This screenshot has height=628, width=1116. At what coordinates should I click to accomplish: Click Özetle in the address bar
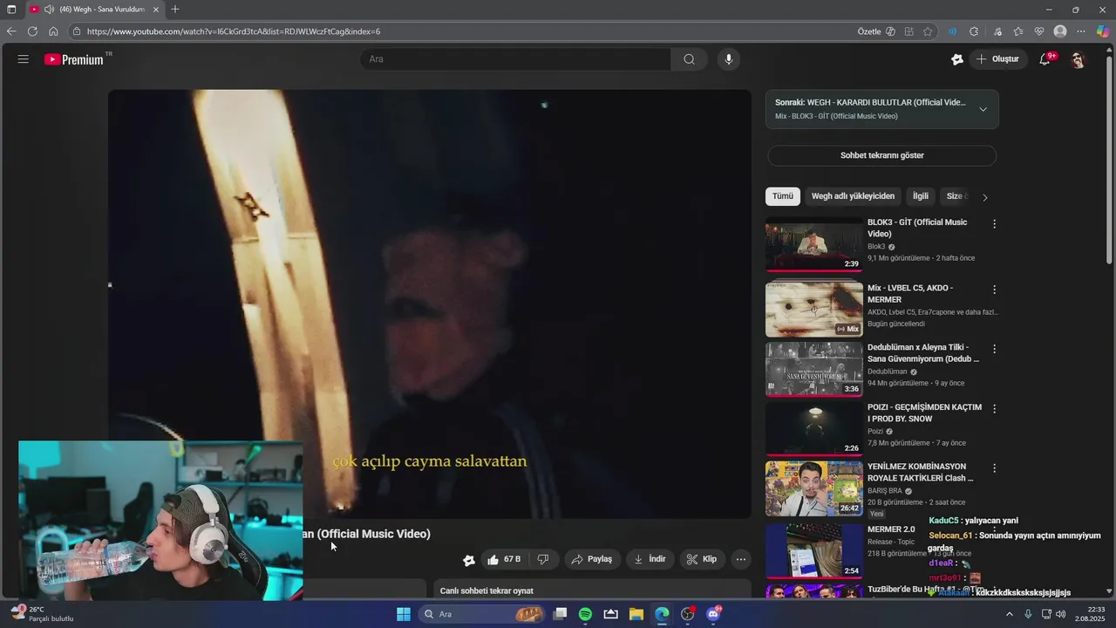[869, 31]
